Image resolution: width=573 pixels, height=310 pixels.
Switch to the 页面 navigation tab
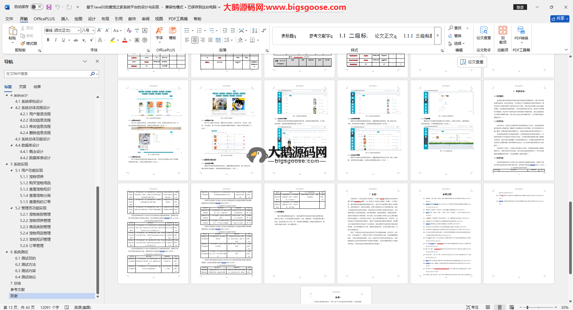pyautogui.click(x=23, y=87)
